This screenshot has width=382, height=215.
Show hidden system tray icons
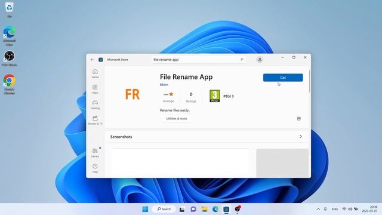318,209
